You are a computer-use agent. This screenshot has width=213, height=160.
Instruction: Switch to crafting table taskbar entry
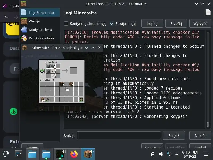click(88, 154)
